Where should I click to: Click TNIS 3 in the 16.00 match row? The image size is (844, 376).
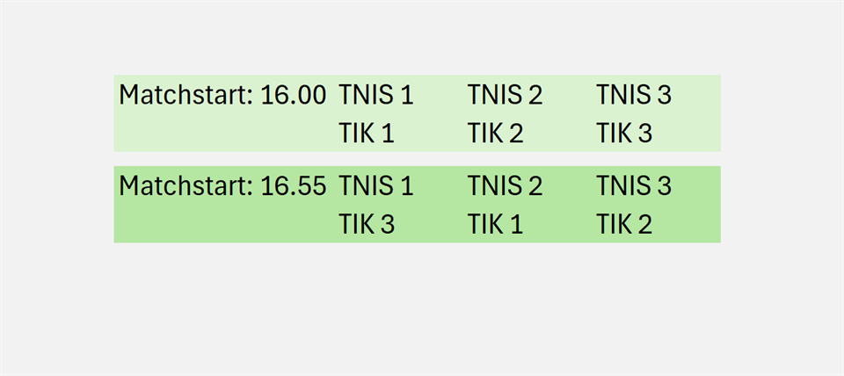(634, 94)
